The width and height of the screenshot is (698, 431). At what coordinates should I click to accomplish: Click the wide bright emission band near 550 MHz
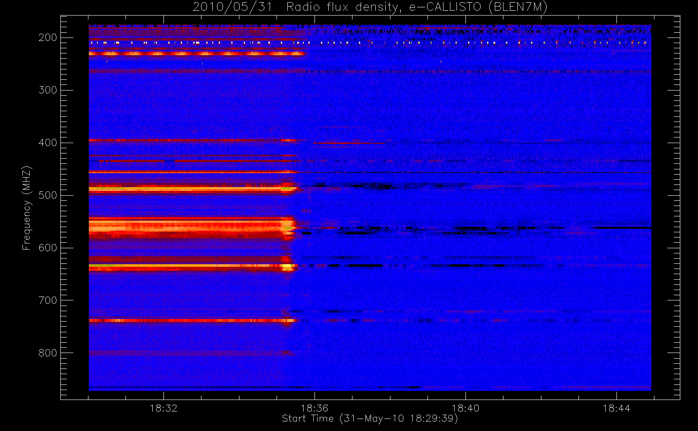pyautogui.click(x=192, y=228)
